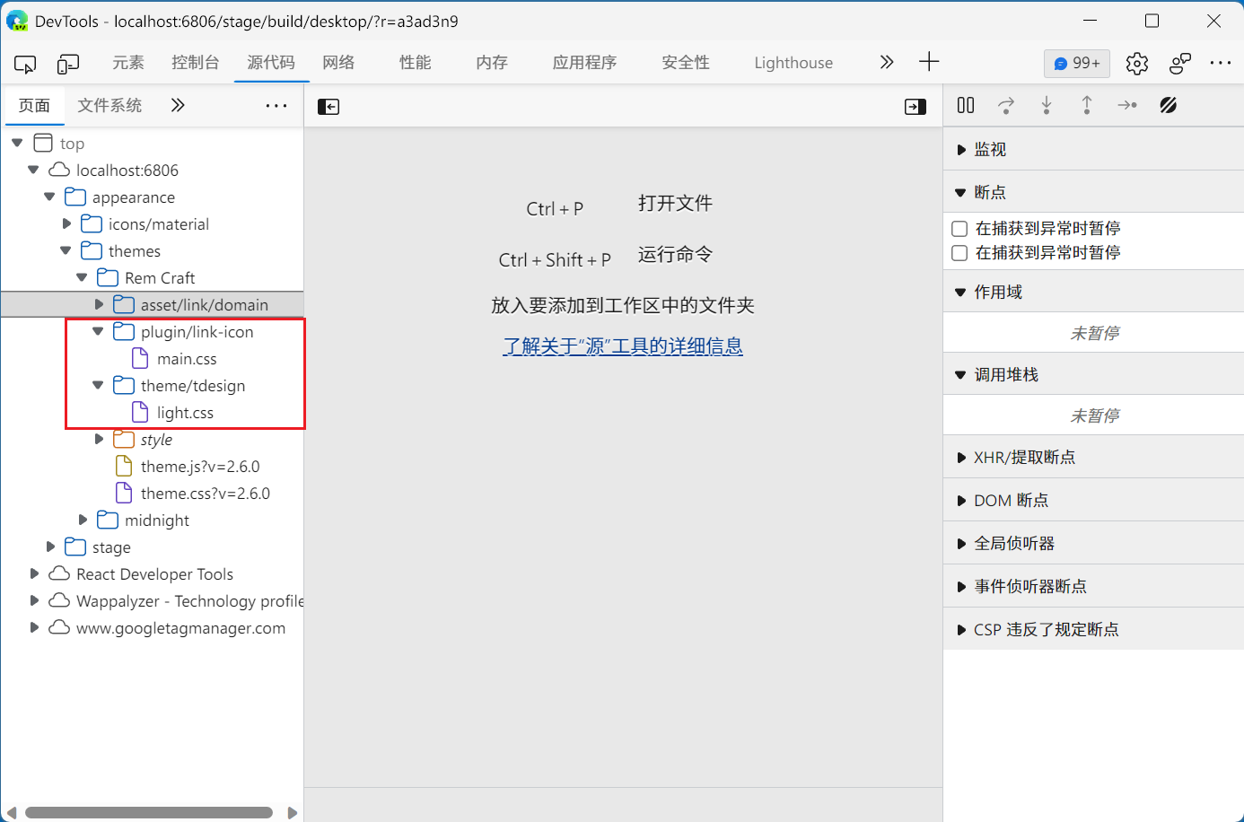The image size is (1244, 822).
Task: Open the 文件系统 panel tab
Action: coord(110,105)
